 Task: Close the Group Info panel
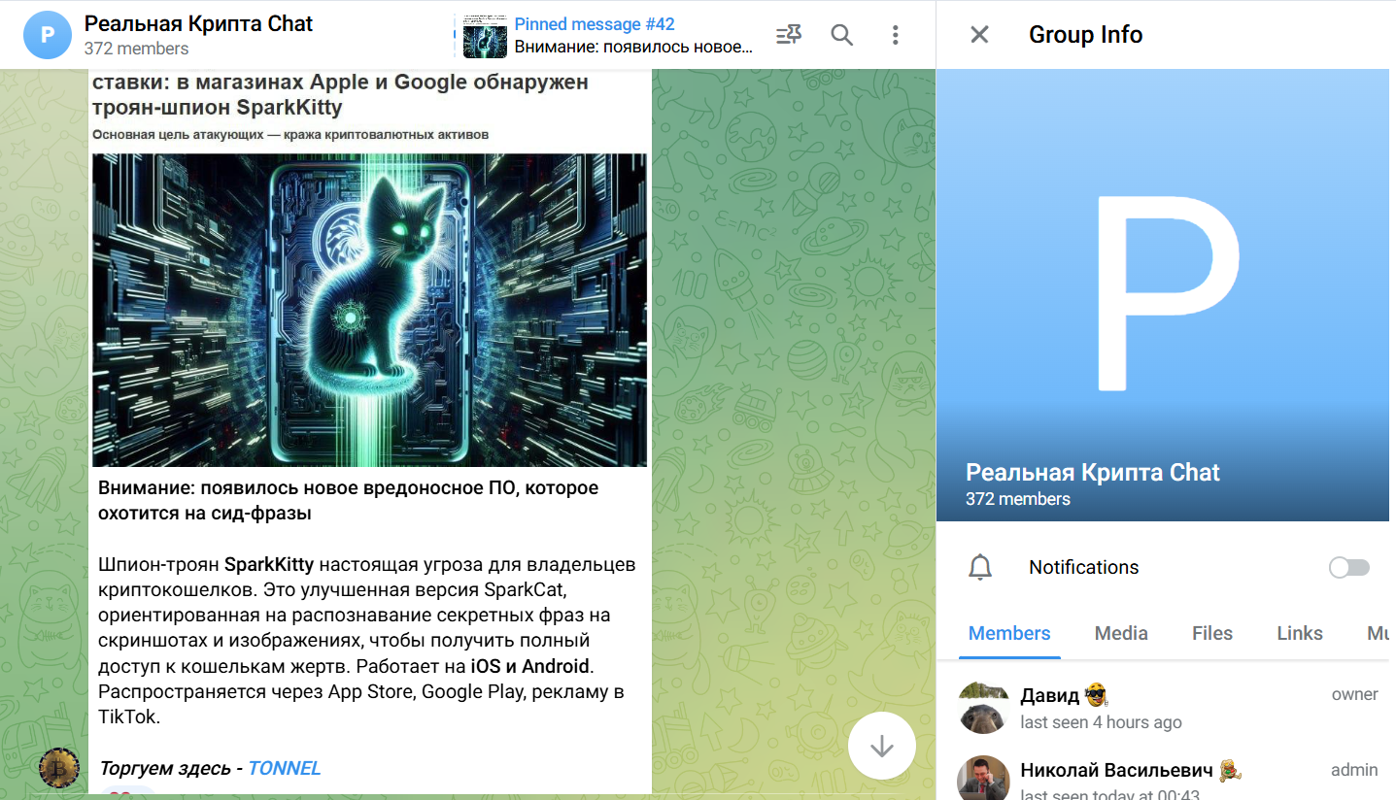(979, 35)
